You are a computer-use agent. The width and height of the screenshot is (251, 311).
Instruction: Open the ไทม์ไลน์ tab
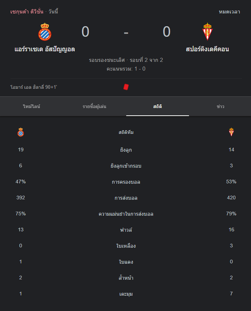click(x=32, y=107)
